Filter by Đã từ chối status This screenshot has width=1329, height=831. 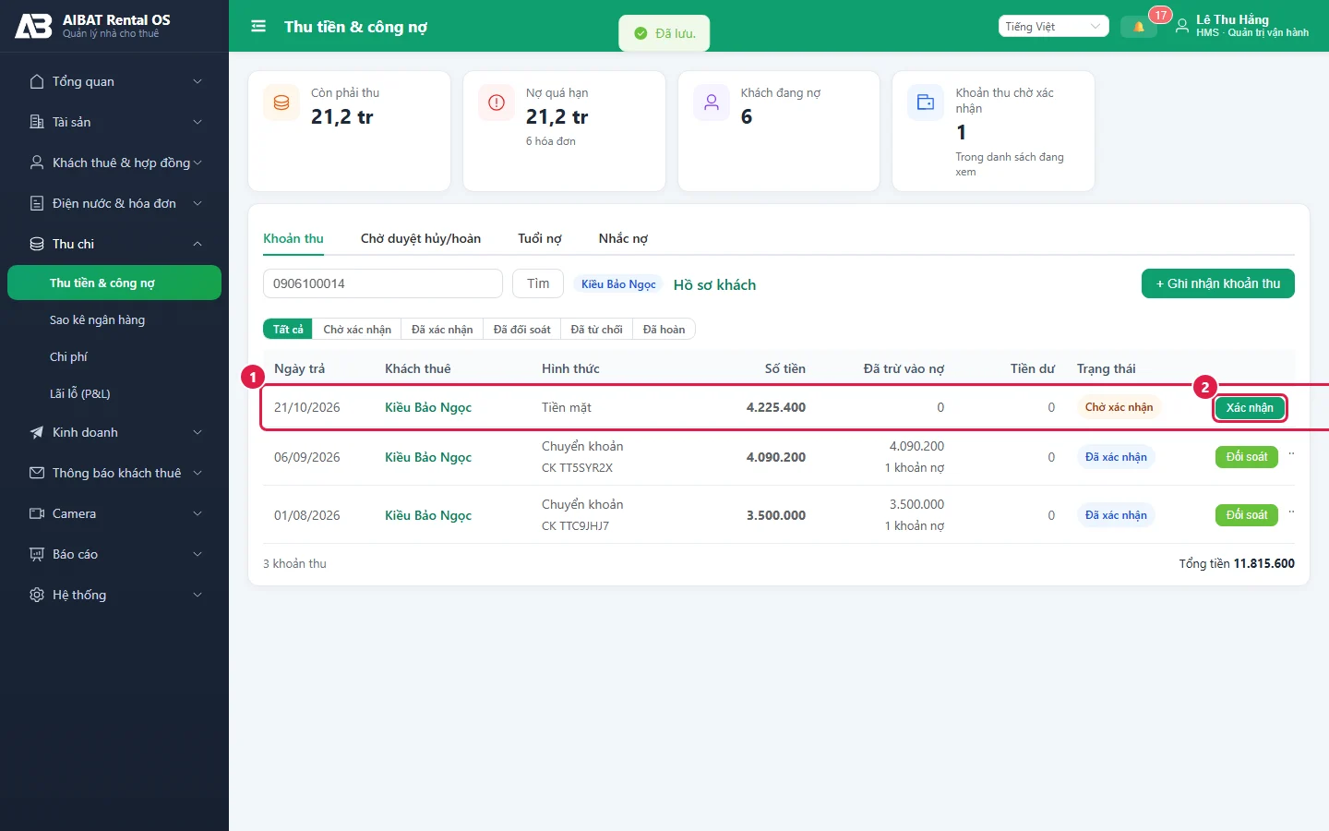(596, 330)
